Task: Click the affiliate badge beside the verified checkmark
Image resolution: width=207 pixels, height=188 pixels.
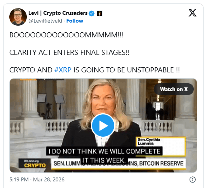Action: tap(100, 14)
